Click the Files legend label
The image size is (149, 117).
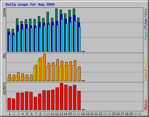pos(146,23)
